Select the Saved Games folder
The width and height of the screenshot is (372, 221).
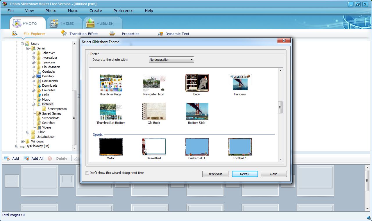point(51,113)
